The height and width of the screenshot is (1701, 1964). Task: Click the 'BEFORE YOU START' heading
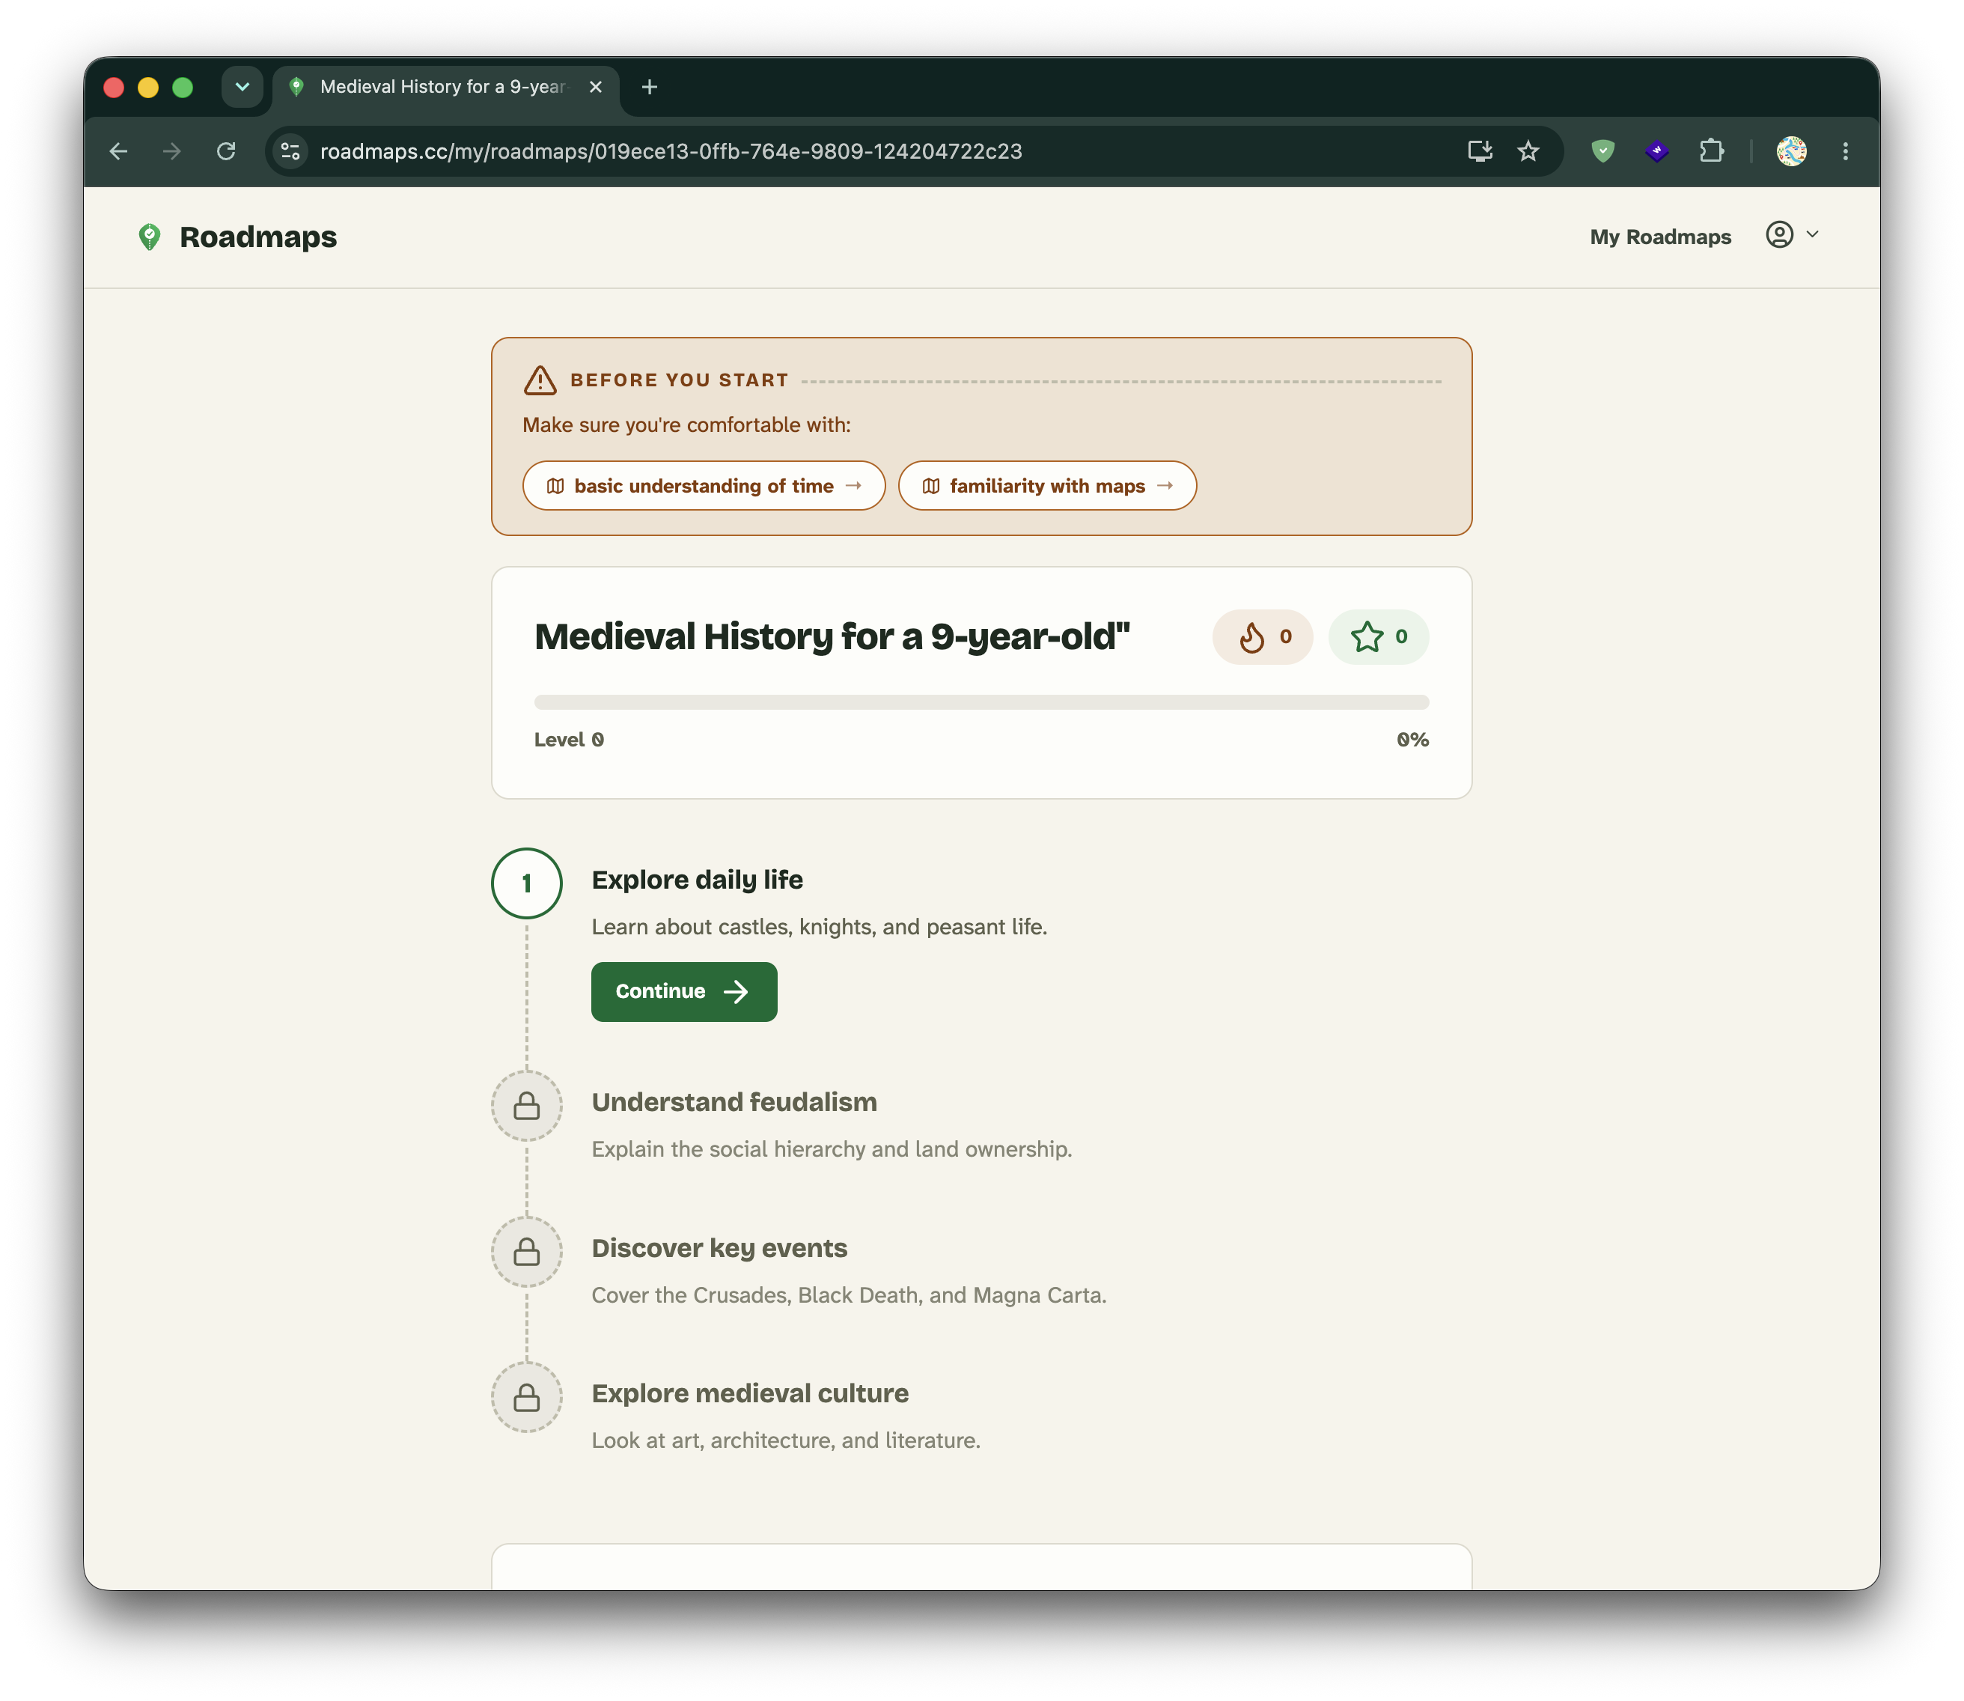tap(680, 380)
